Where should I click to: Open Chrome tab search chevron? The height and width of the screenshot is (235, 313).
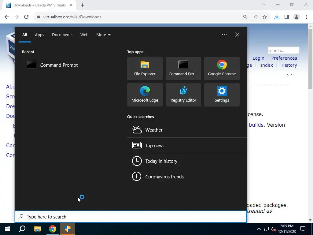[x=264, y=4]
